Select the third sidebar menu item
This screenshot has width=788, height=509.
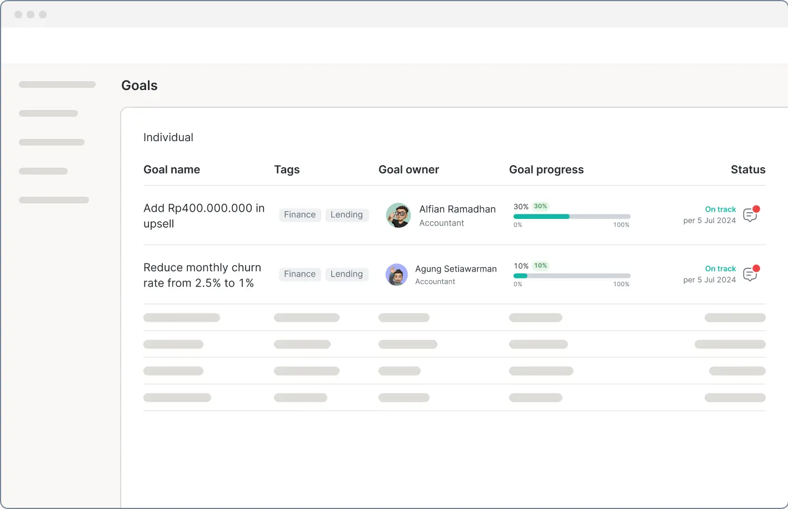pyautogui.click(x=52, y=142)
